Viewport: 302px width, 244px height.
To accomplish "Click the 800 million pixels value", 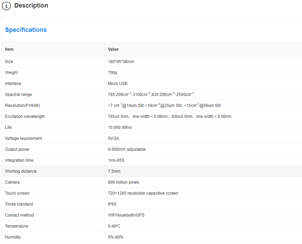I will pos(123,182).
